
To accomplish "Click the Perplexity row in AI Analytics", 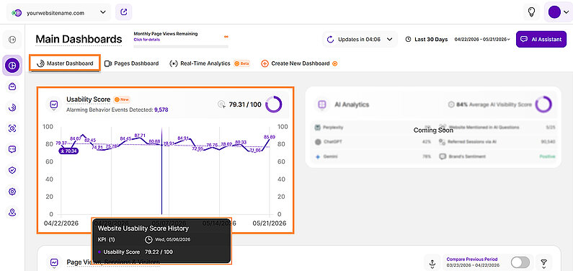I will point(373,128).
